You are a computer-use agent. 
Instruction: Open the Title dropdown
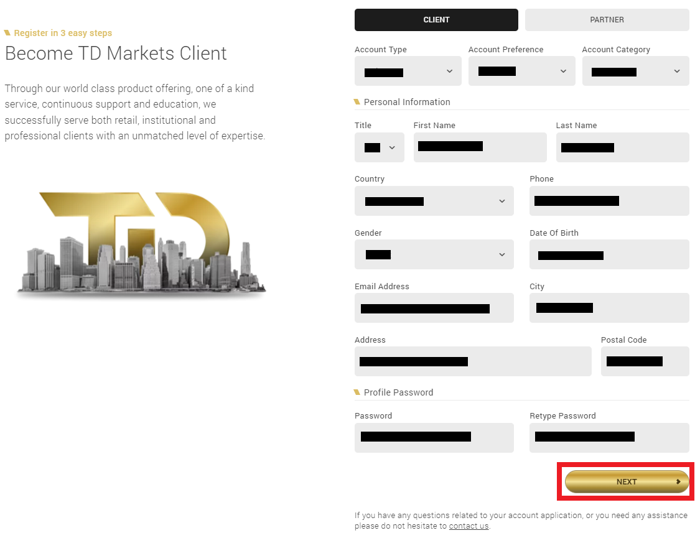click(380, 147)
